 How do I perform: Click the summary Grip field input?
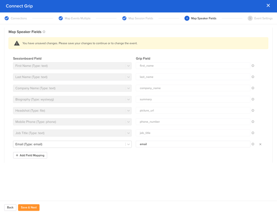click(193, 99)
